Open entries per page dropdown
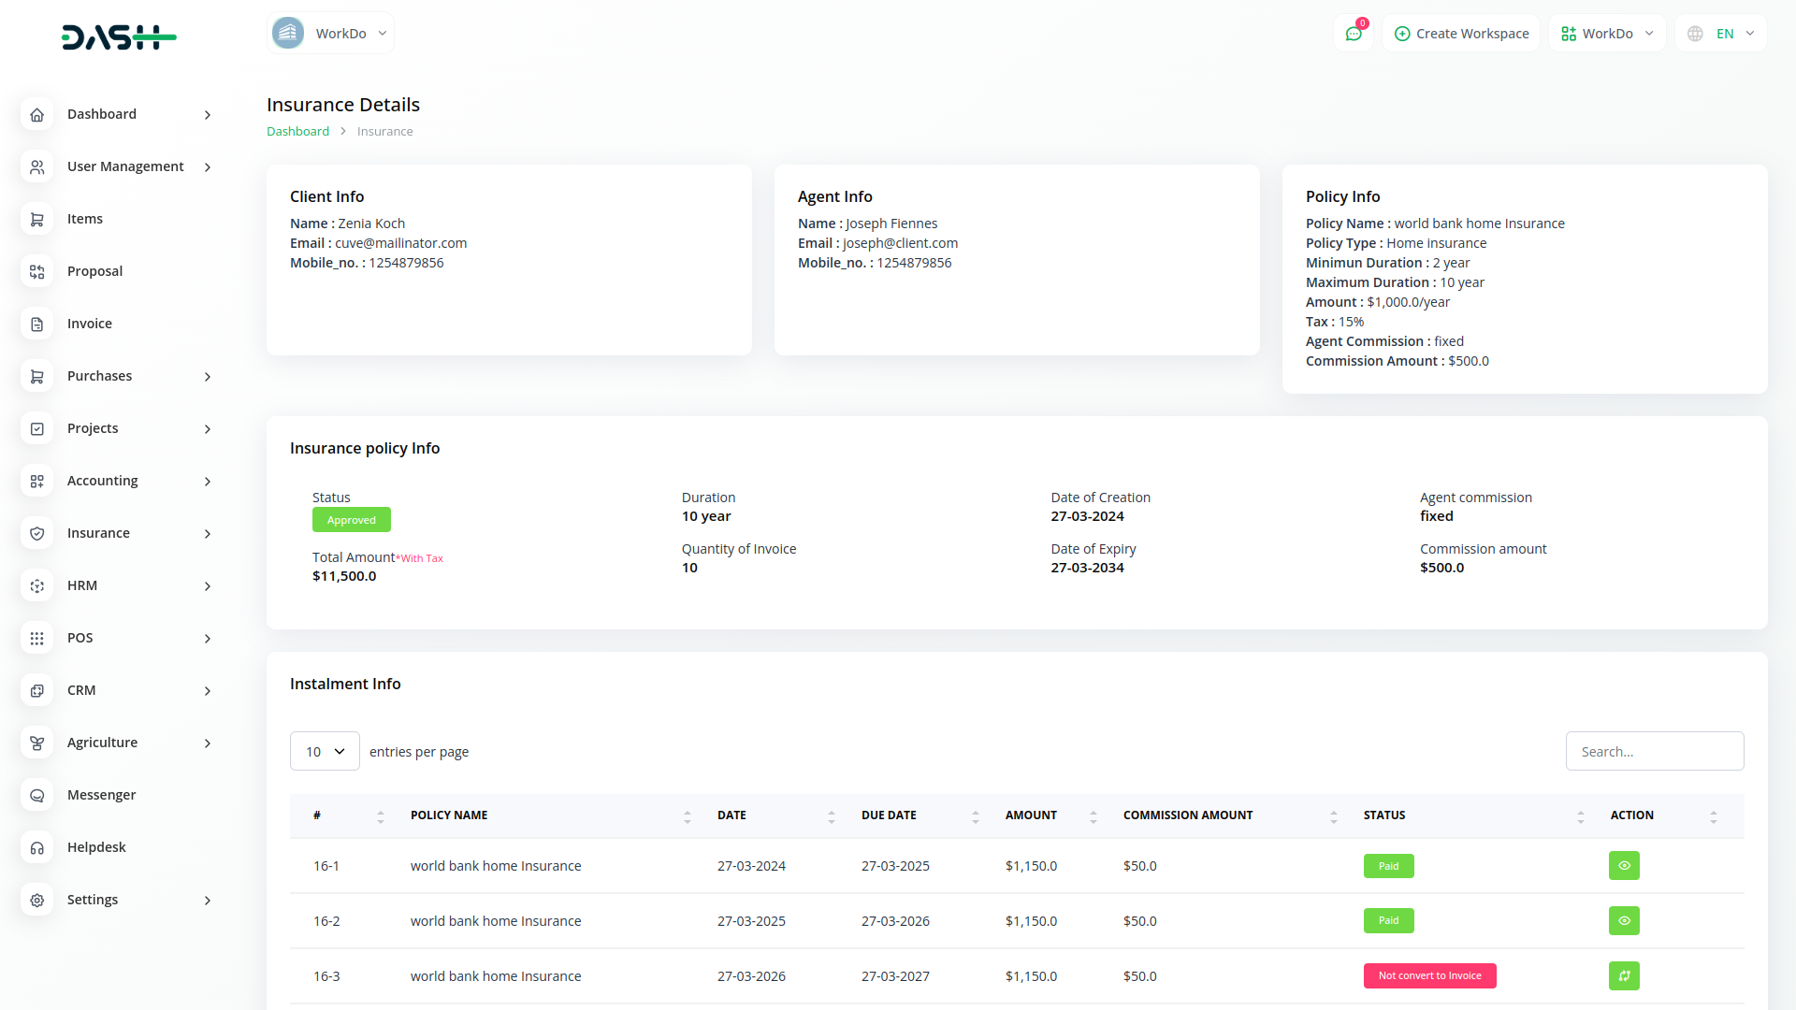Screen dimensions: 1796x1010 (325, 751)
